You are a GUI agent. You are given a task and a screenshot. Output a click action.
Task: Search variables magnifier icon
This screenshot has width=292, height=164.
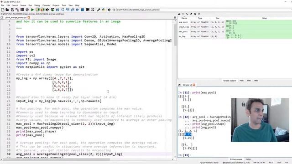tap(195, 14)
